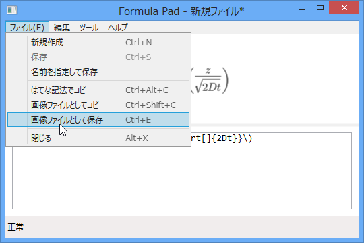Screen dimensions: 364x243
Task: Select the 保存 menu entry
Action: (98, 57)
